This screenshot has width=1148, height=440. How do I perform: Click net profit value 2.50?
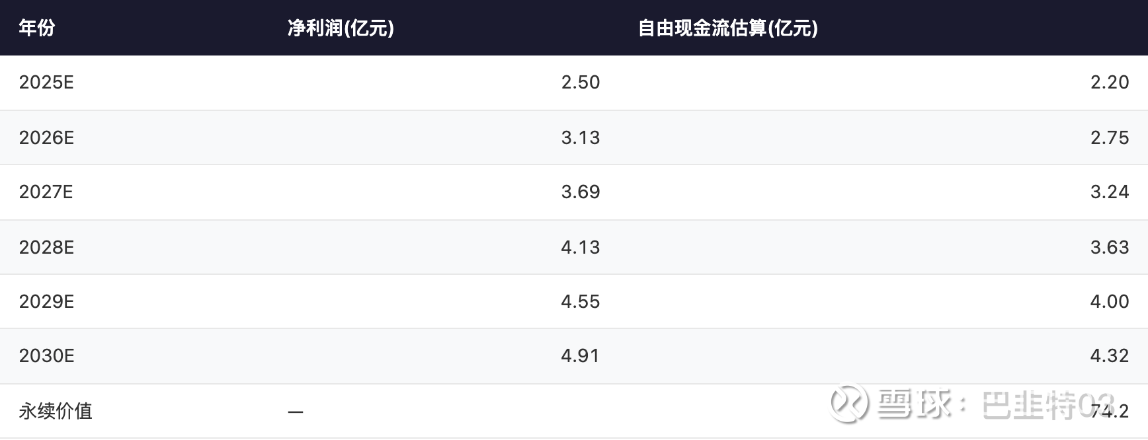click(580, 83)
